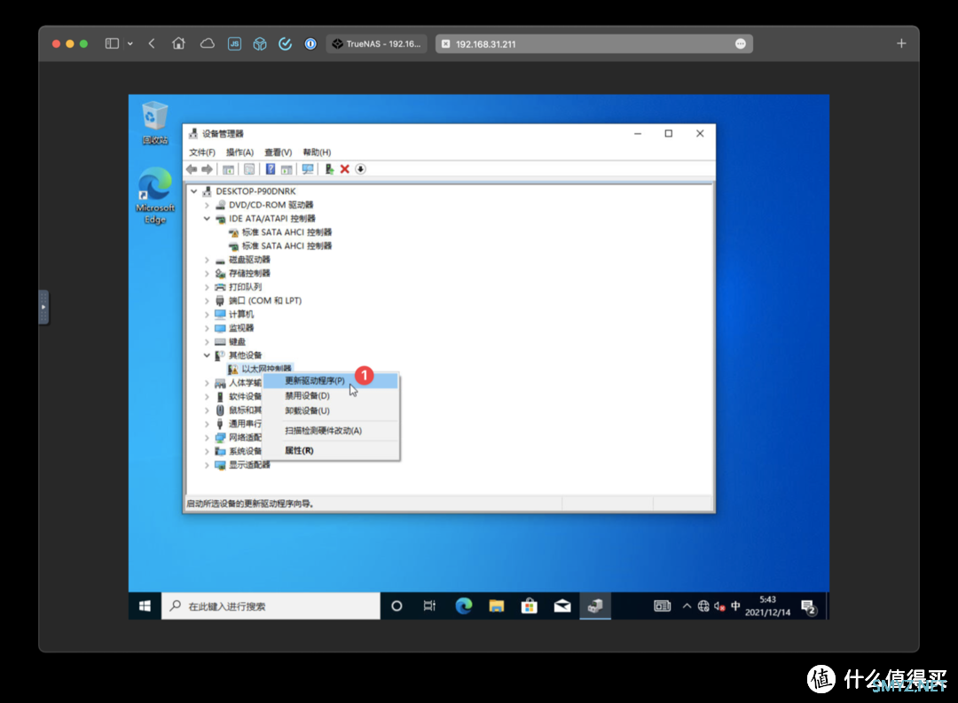Toggle the console tree pane toolbar icon
Screen dimensions: 958x703
point(228,169)
